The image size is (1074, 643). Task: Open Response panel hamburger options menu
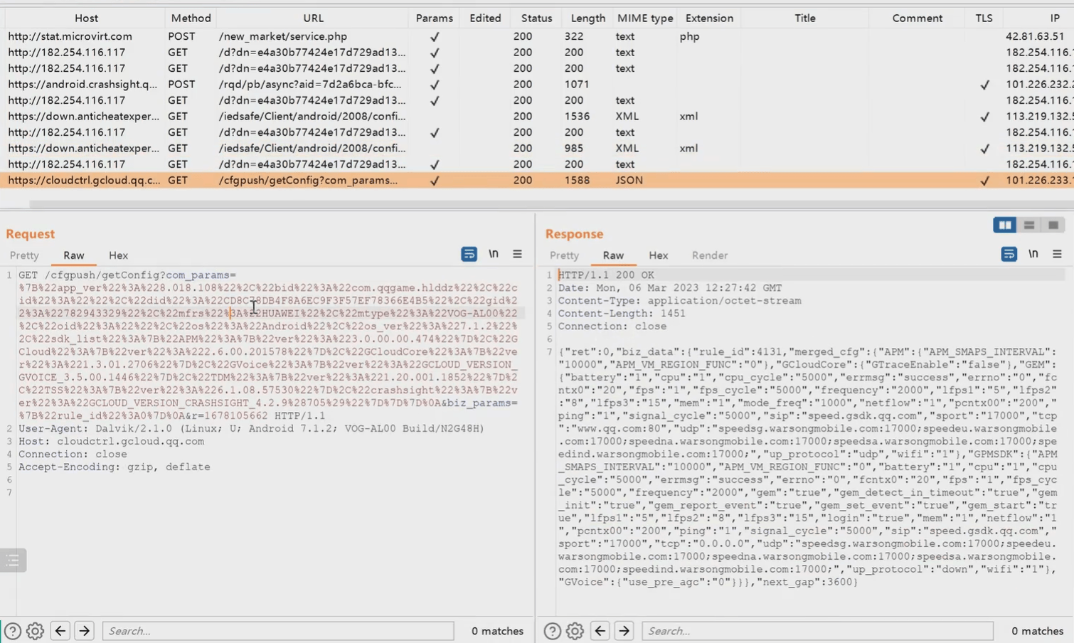pos(1057,254)
